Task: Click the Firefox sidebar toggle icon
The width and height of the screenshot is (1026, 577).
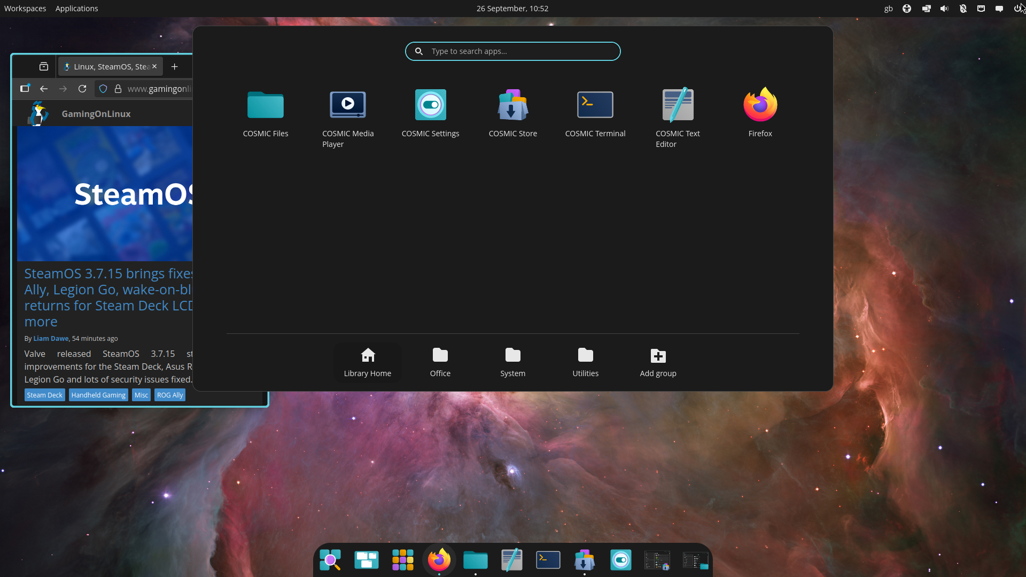Action: (x=25, y=89)
